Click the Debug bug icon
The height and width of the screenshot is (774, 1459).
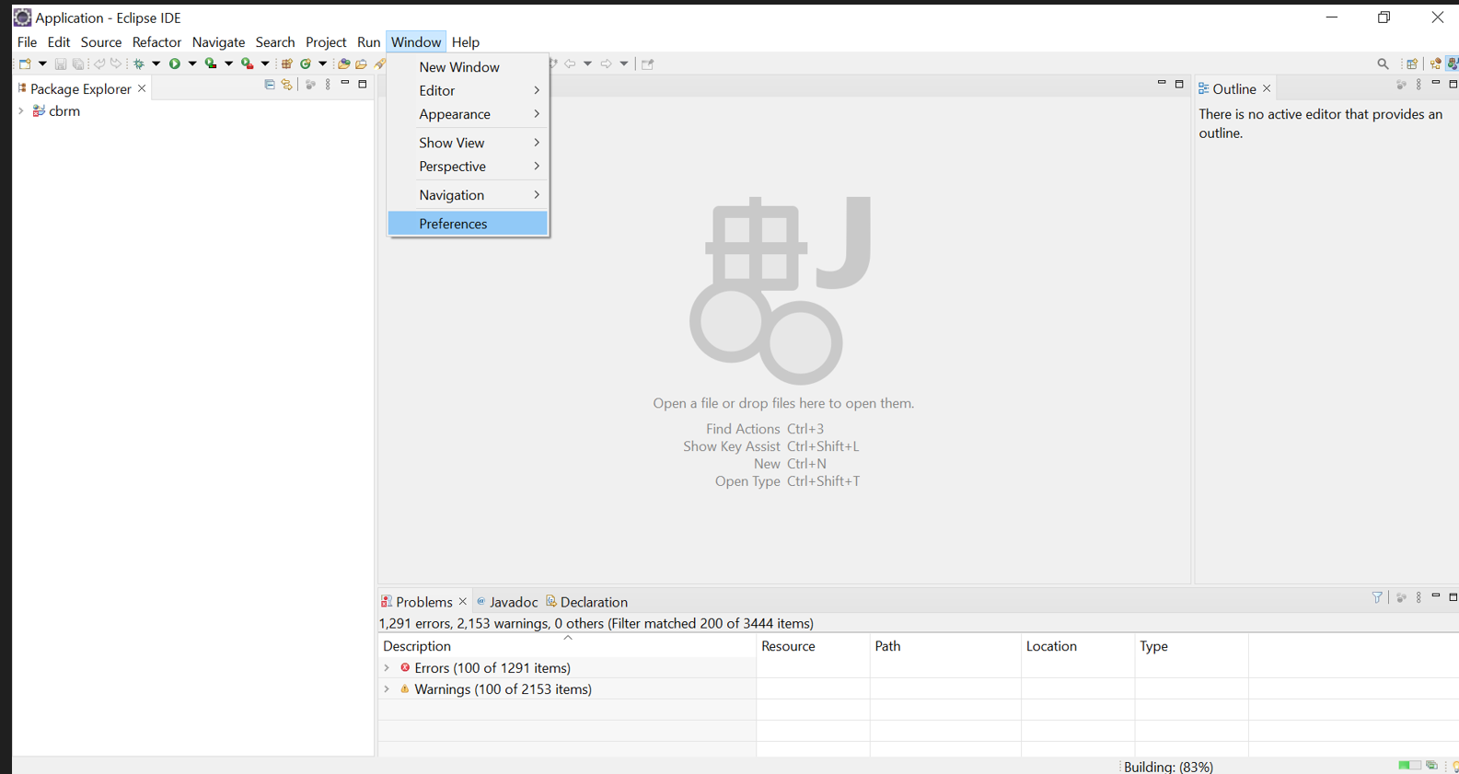tap(139, 64)
